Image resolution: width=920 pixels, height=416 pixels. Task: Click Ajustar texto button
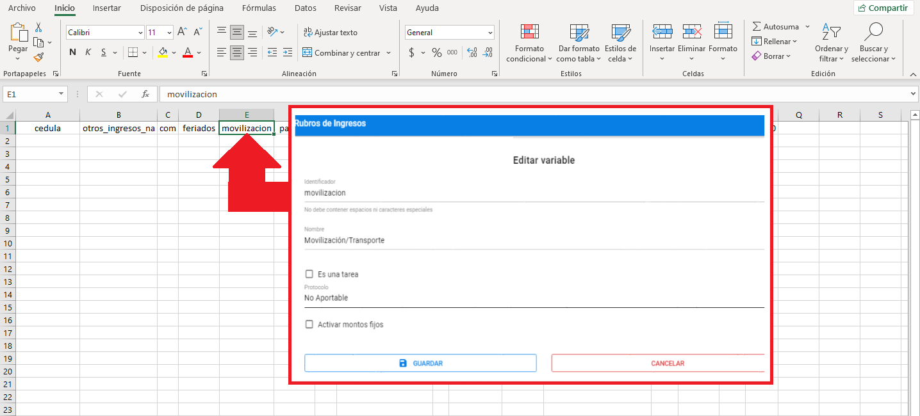330,33
